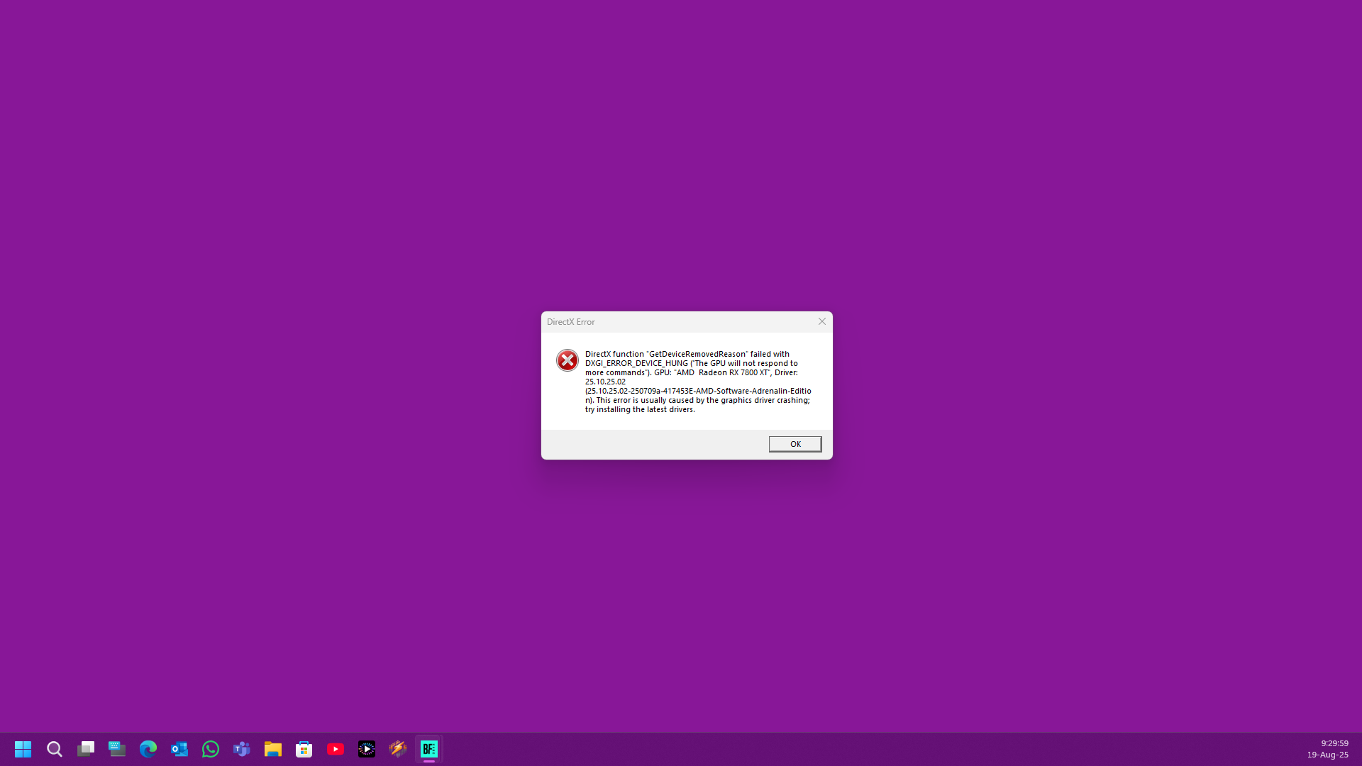Open Outlook from the taskbar
The image size is (1362, 766).
click(179, 749)
